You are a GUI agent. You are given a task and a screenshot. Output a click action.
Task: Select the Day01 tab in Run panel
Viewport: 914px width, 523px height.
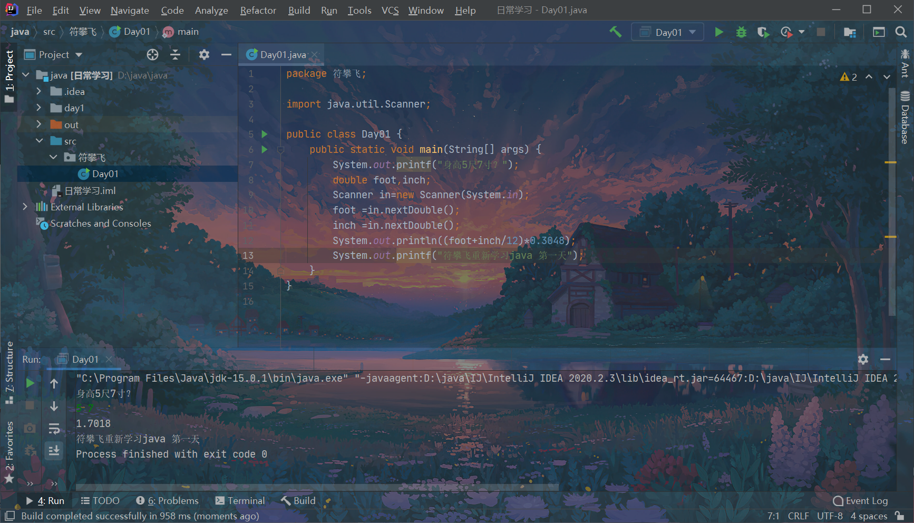click(85, 359)
